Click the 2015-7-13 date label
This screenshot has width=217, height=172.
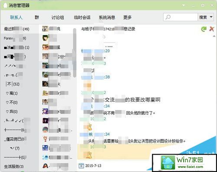(93, 166)
